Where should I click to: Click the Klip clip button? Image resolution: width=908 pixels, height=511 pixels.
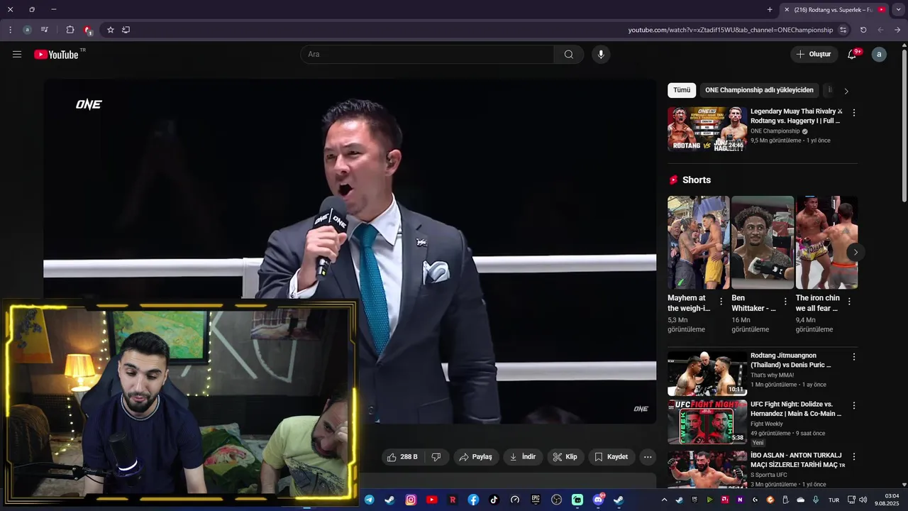(x=565, y=457)
